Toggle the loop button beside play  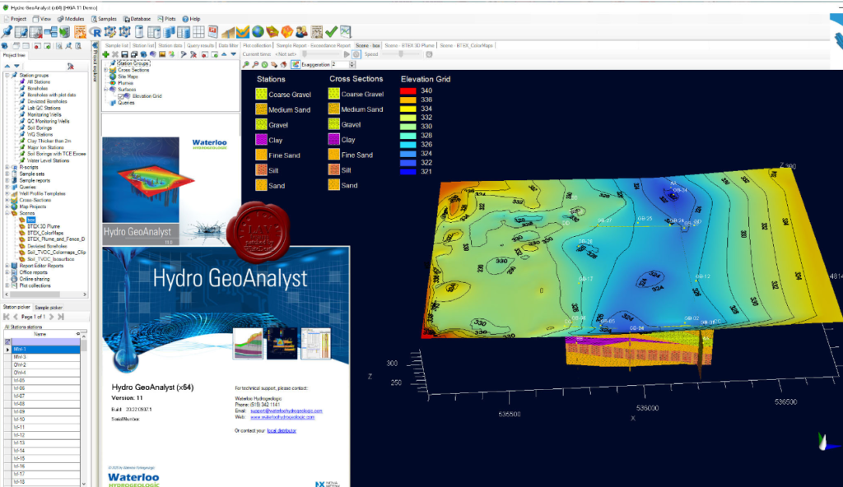[356, 54]
